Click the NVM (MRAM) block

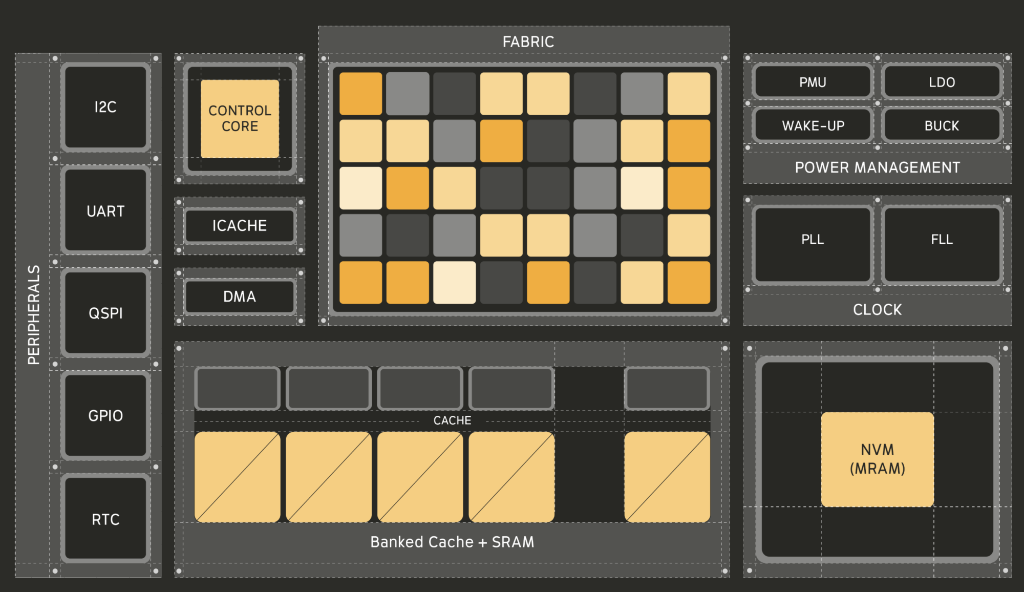(877, 459)
